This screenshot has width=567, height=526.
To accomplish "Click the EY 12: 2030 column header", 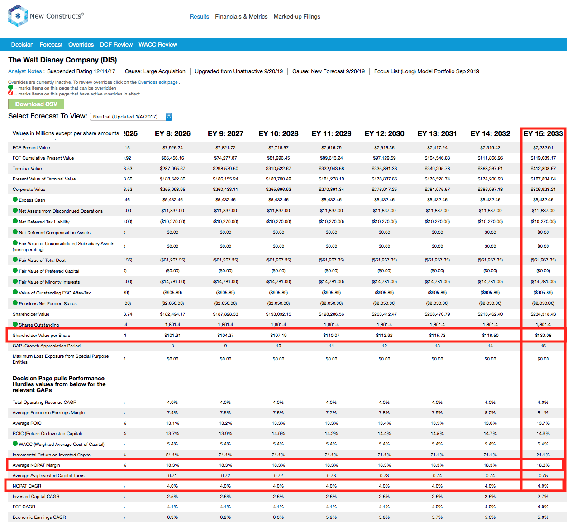I will (x=384, y=133).
